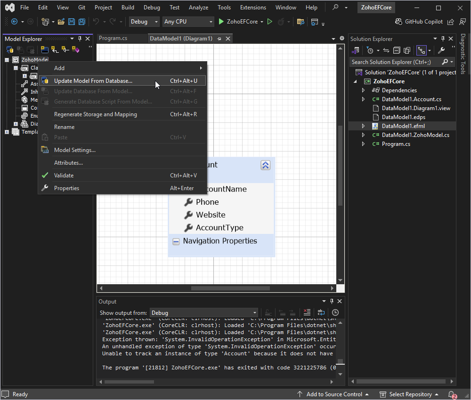Clear All output messages
This screenshot has height=400, width=471.
(x=307, y=313)
